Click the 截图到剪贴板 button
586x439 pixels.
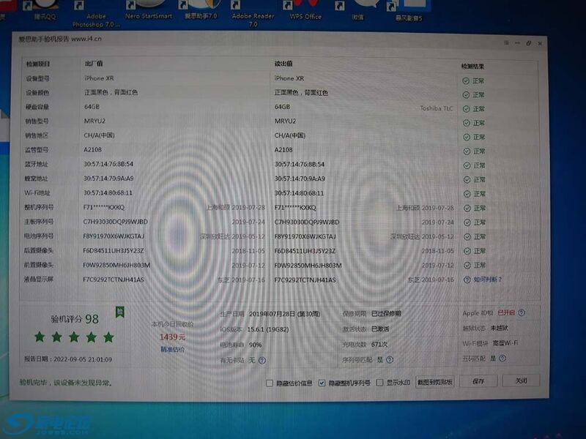[434, 382]
